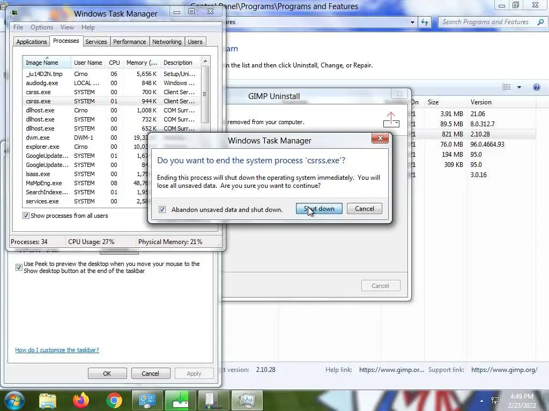Open the view options dropdown arrow
The image size is (549, 411).
(519, 87)
